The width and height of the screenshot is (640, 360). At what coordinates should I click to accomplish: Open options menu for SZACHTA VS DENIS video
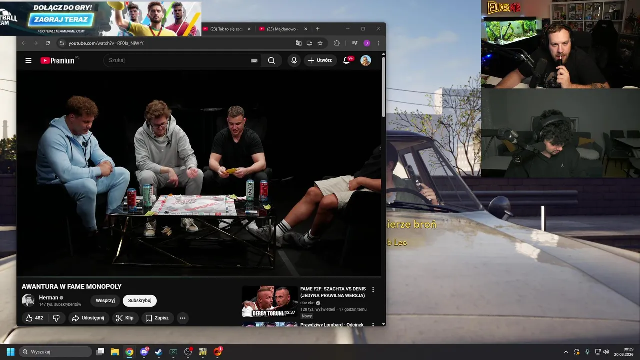pyautogui.click(x=373, y=290)
